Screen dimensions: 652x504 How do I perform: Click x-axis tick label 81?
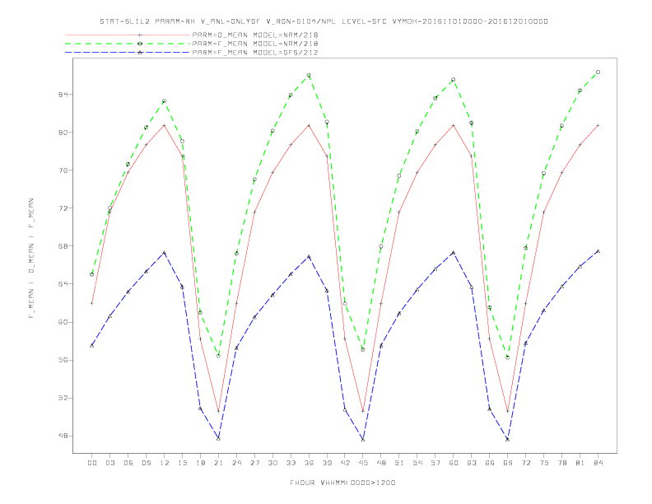click(x=580, y=463)
